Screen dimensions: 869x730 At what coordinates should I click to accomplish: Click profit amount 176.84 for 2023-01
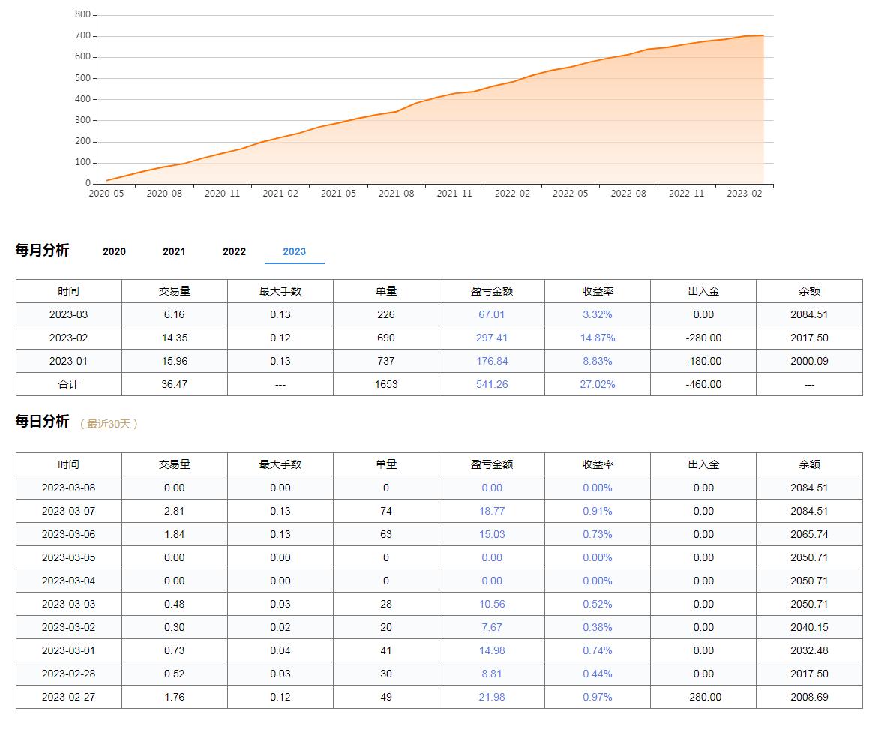(492, 361)
